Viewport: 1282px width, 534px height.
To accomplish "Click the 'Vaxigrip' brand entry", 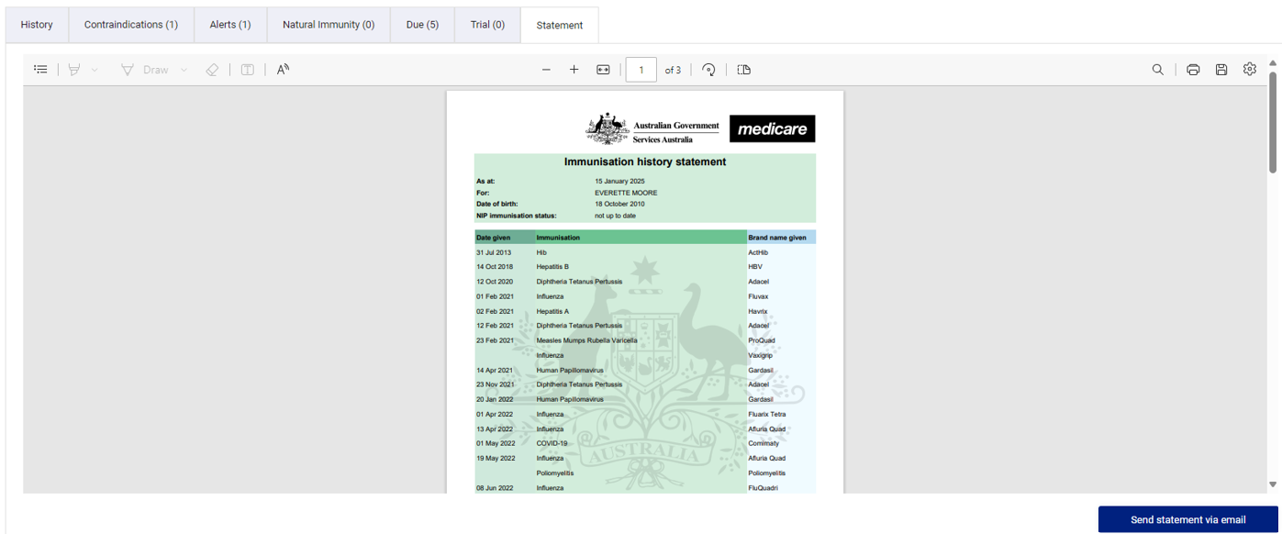I will pyautogui.click(x=761, y=355).
